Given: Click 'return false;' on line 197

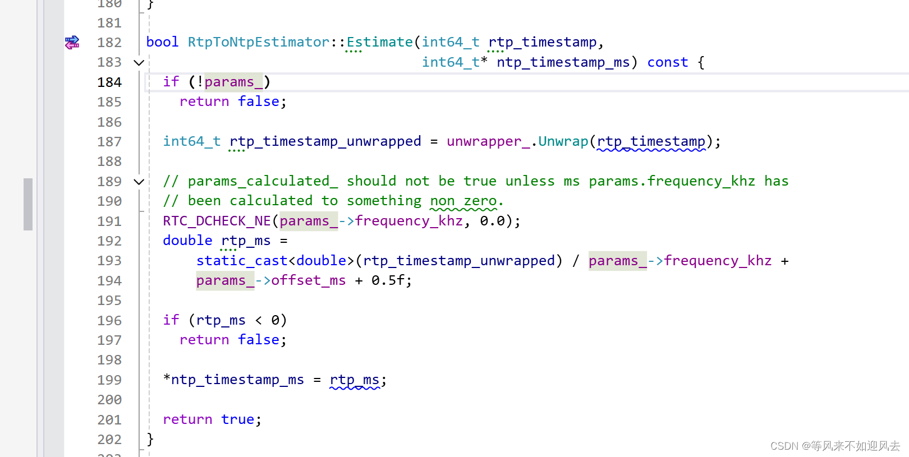Looking at the screenshot, I should [233, 340].
